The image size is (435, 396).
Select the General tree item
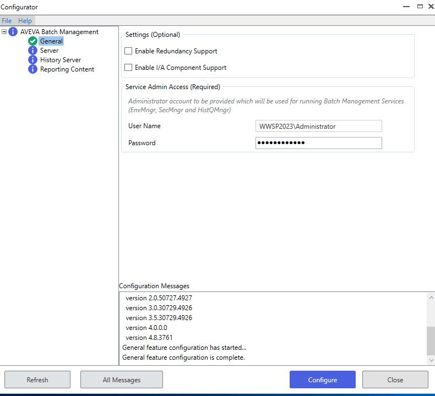pos(51,41)
